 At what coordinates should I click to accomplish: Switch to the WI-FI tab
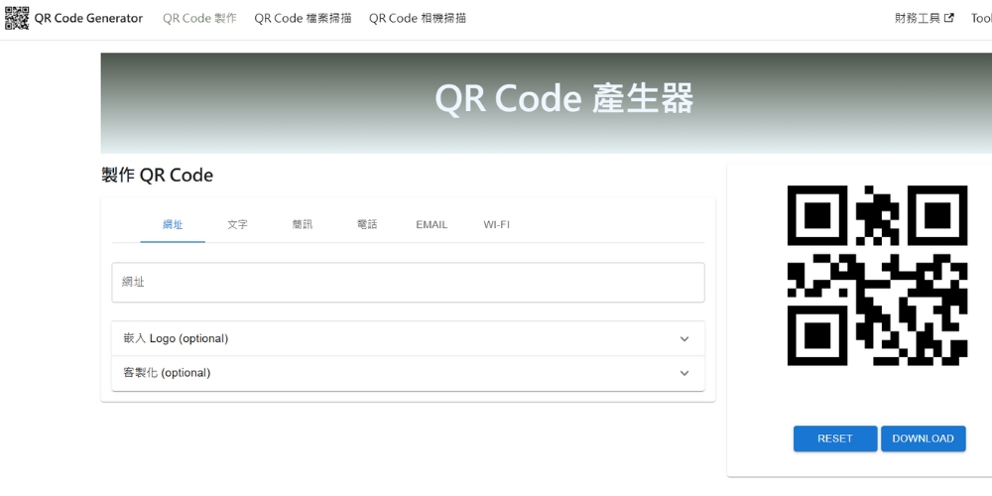point(497,224)
